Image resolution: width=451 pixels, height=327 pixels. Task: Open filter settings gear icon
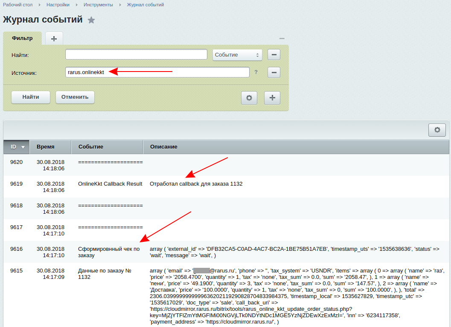[249, 98]
